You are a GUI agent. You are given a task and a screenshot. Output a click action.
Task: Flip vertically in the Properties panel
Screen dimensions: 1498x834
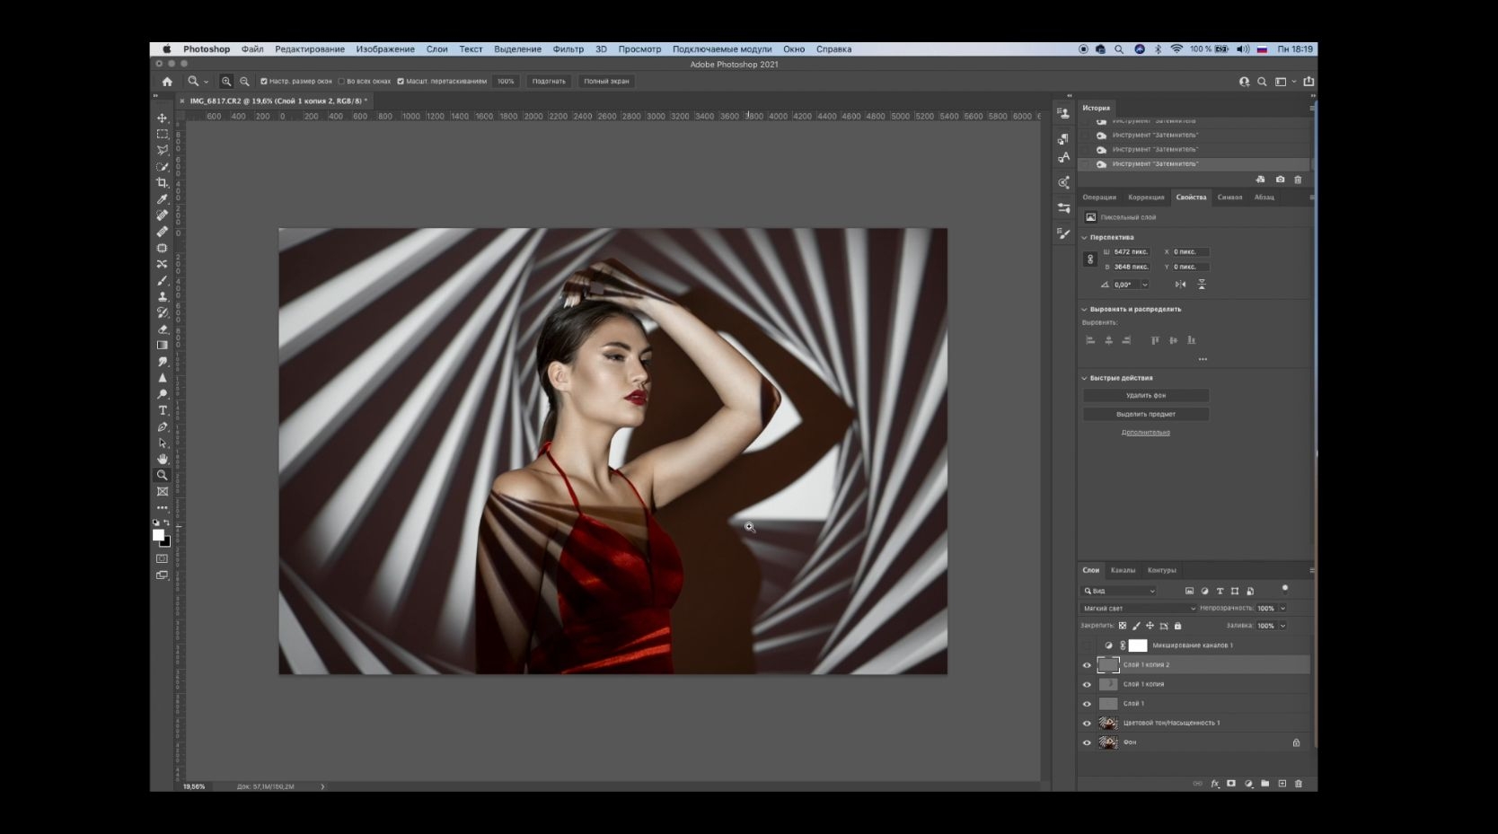point(1202,285)
